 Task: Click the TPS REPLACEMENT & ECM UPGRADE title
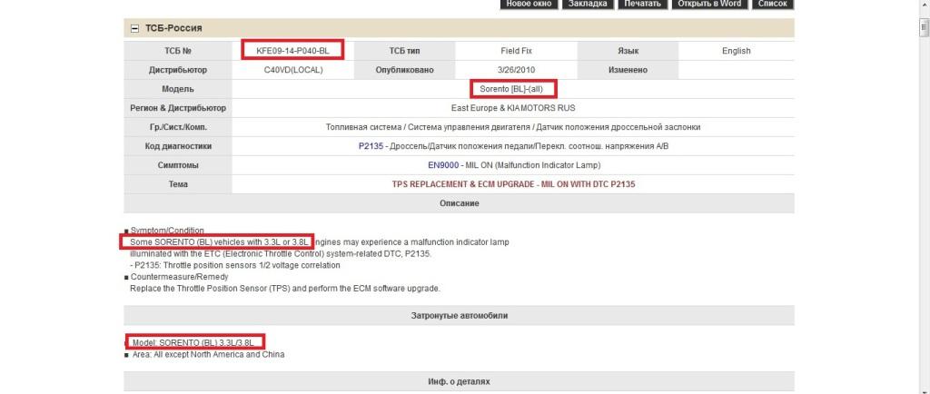(513, 184)
